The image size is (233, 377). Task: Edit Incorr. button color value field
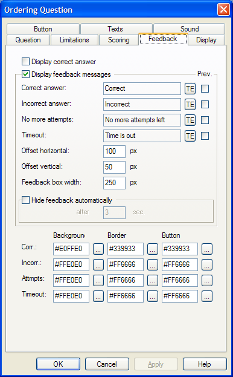click(180, 264)
